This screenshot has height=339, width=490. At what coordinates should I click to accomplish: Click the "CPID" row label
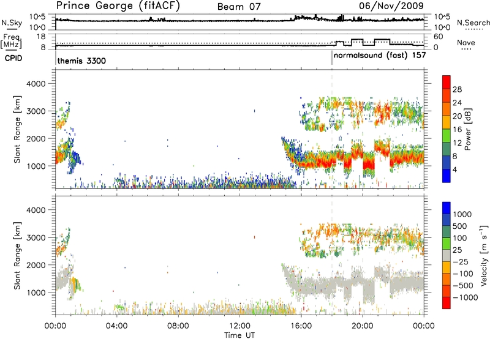13,58
